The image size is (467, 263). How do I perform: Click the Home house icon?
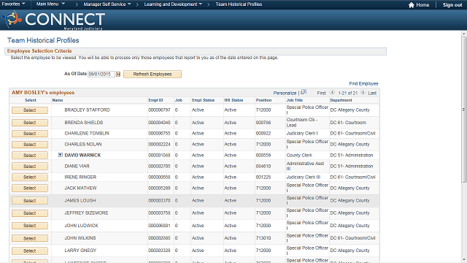click(x=412, y=5)
